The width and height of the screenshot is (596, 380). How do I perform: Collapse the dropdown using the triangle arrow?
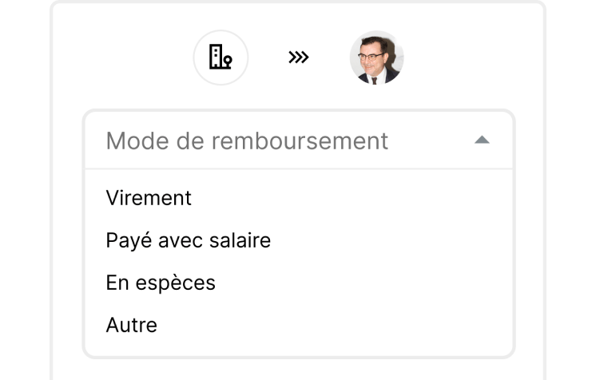[481, 141]
